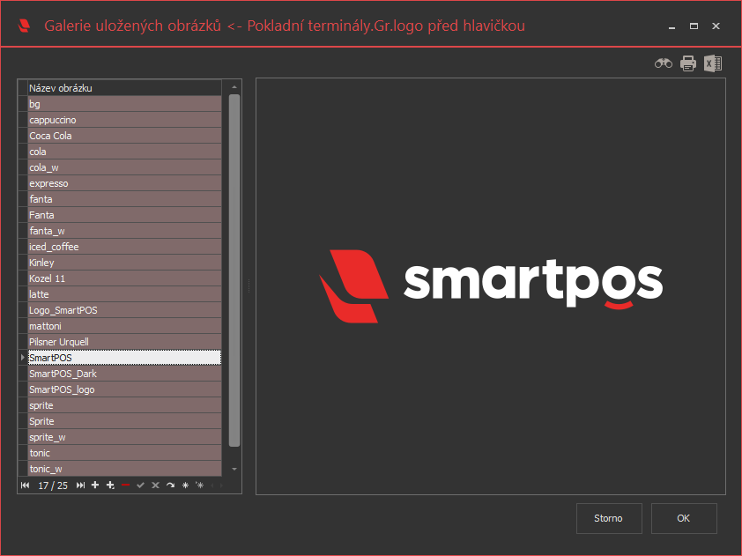Select the 'Coca Cola' row

124,136
